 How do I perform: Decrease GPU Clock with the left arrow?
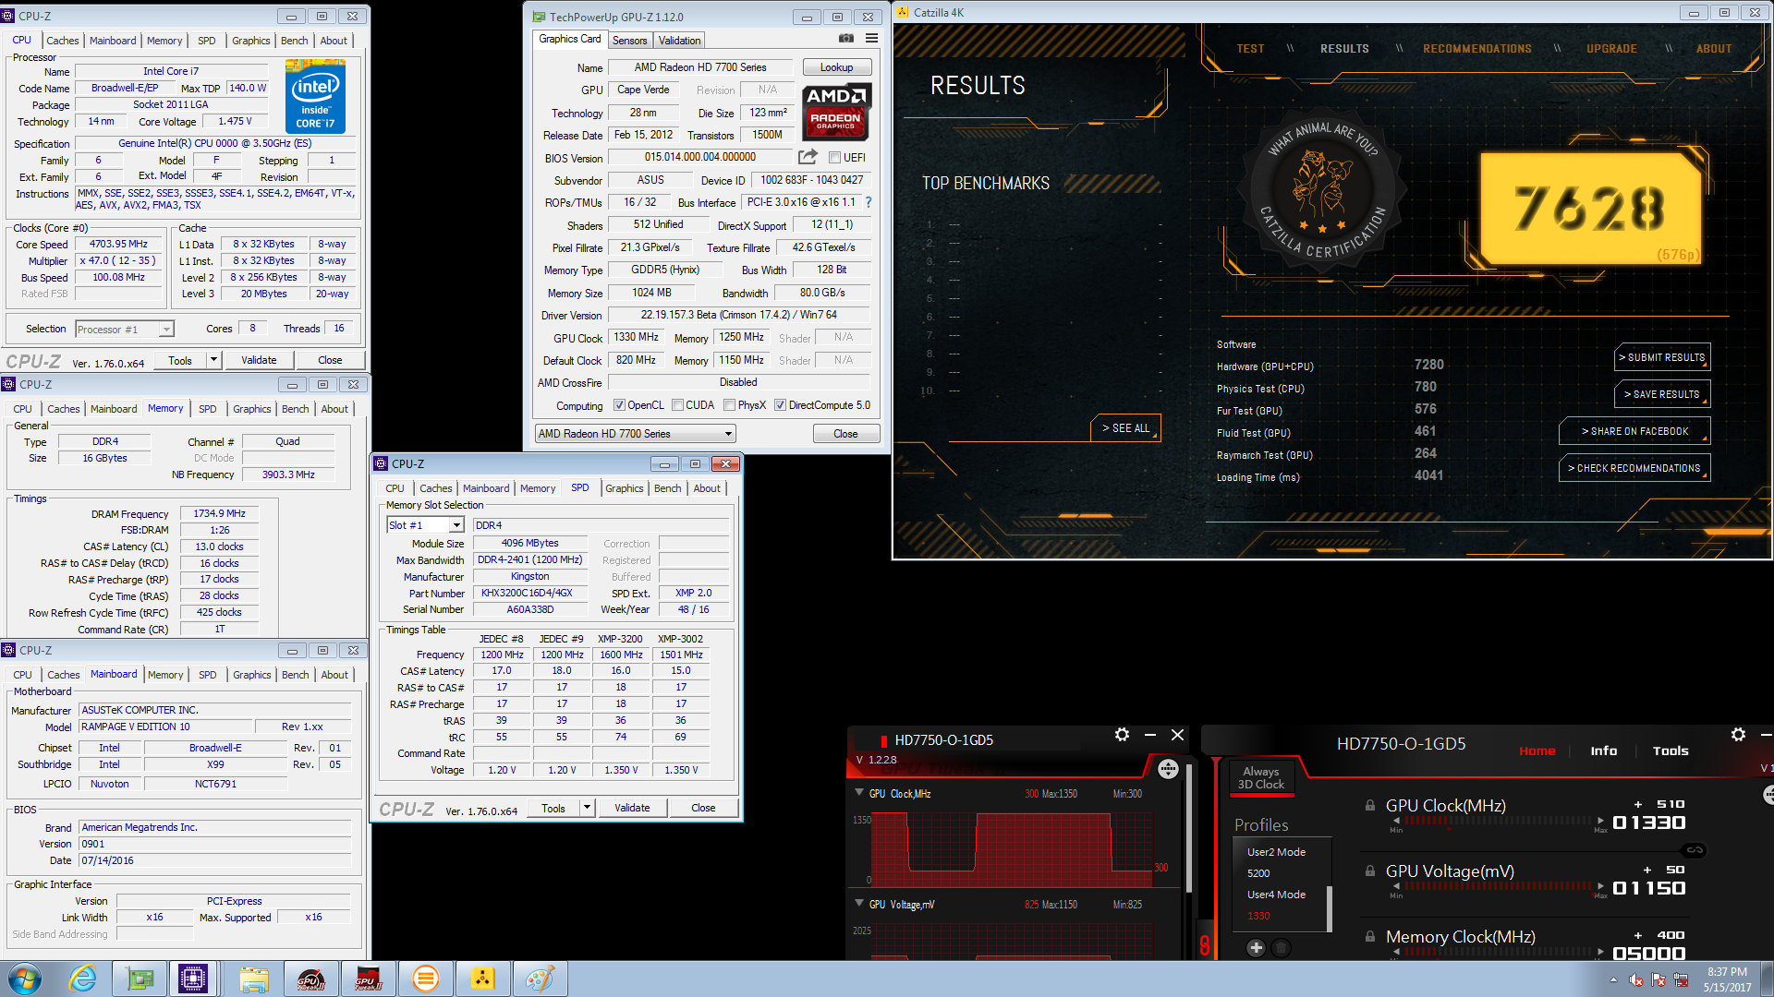1396,820
